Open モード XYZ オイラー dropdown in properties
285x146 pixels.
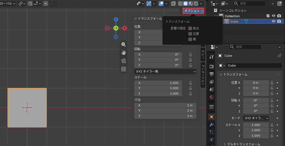point(256,118)
